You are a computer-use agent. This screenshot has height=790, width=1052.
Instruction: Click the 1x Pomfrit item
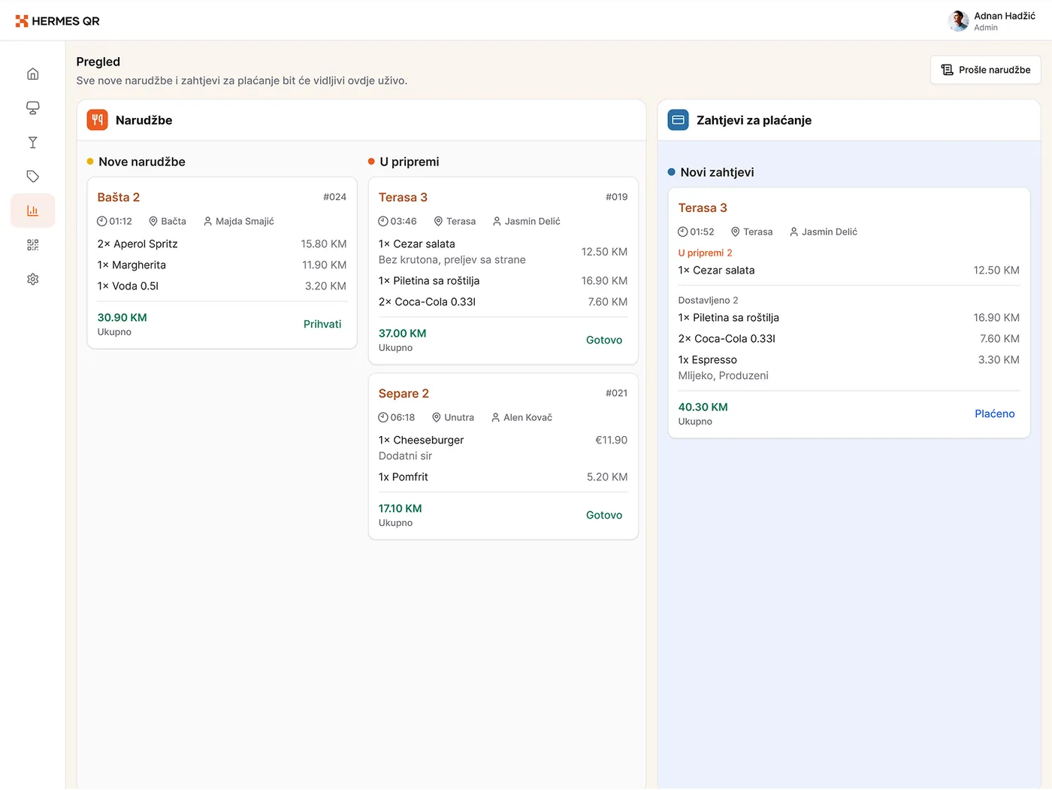pos(404,477)
